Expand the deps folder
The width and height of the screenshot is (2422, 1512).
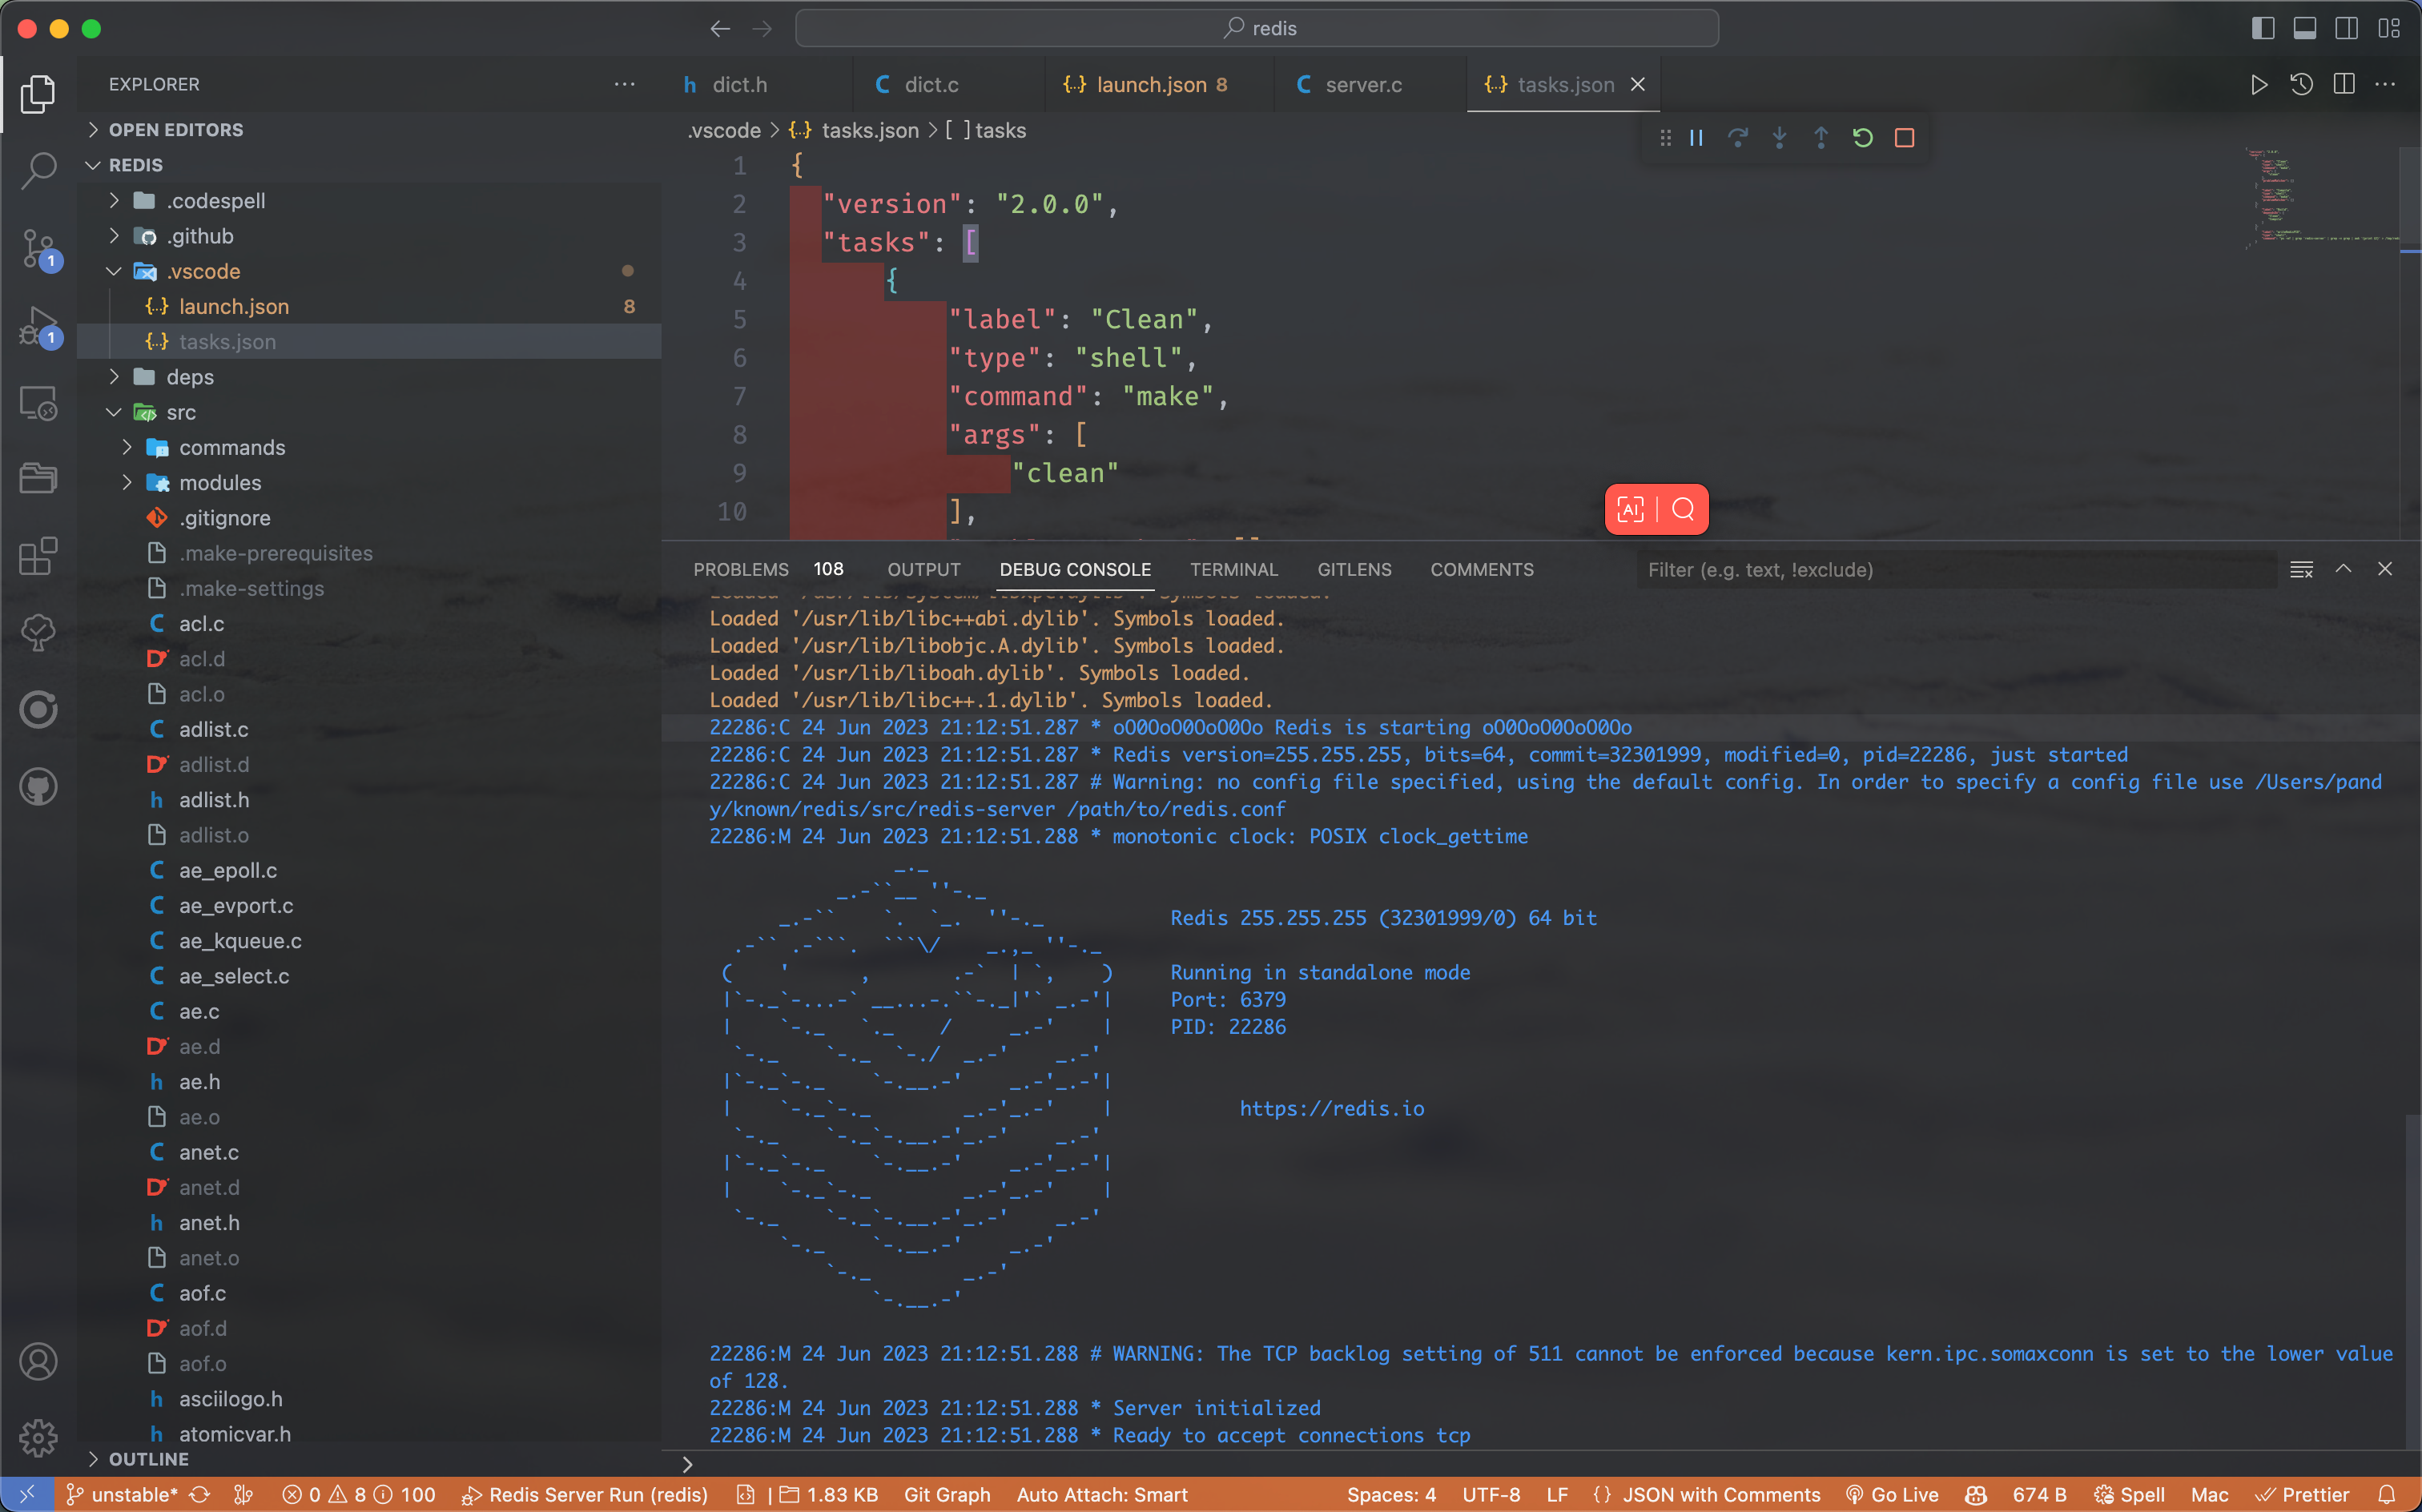coord(114,377)
